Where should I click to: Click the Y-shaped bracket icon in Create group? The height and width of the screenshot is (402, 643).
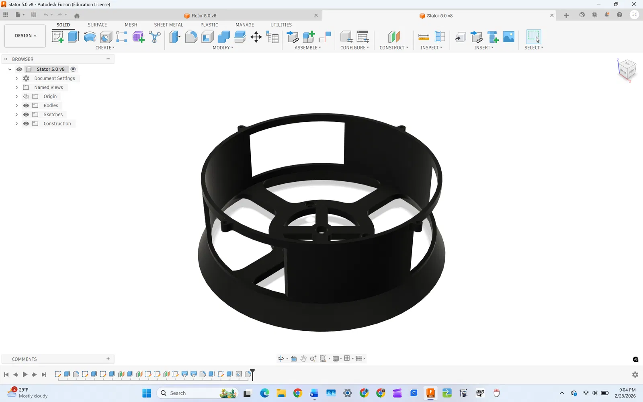pos(155,37)
